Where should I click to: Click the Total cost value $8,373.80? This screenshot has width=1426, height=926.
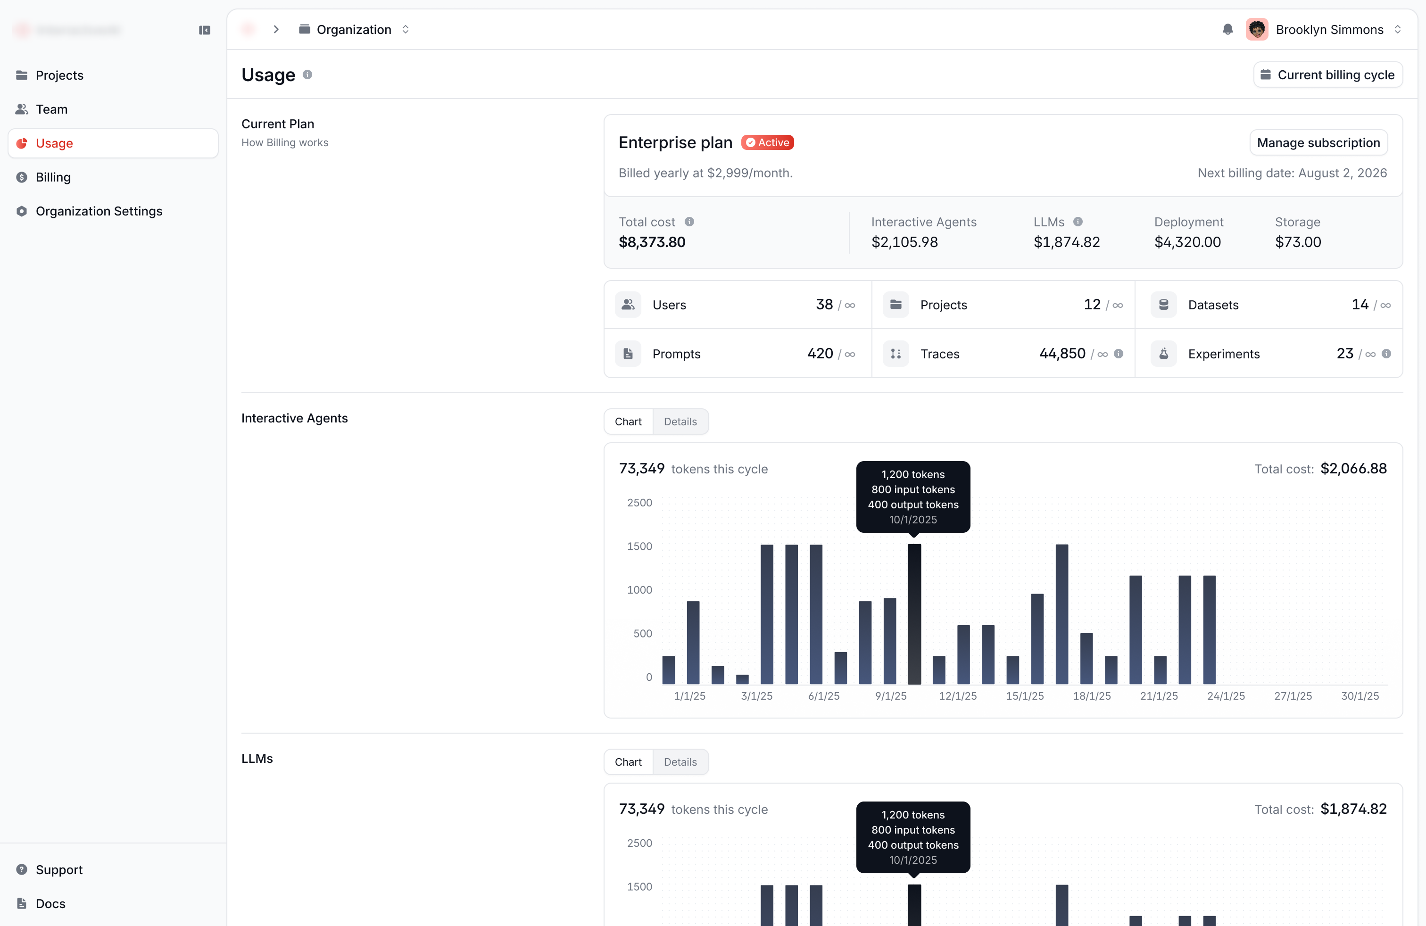[652, 242]
